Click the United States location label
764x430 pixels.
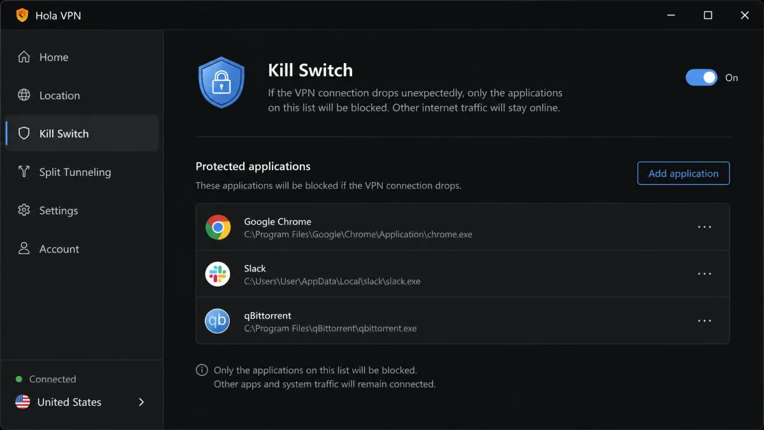pyautogui.click(x=69, y=402)
